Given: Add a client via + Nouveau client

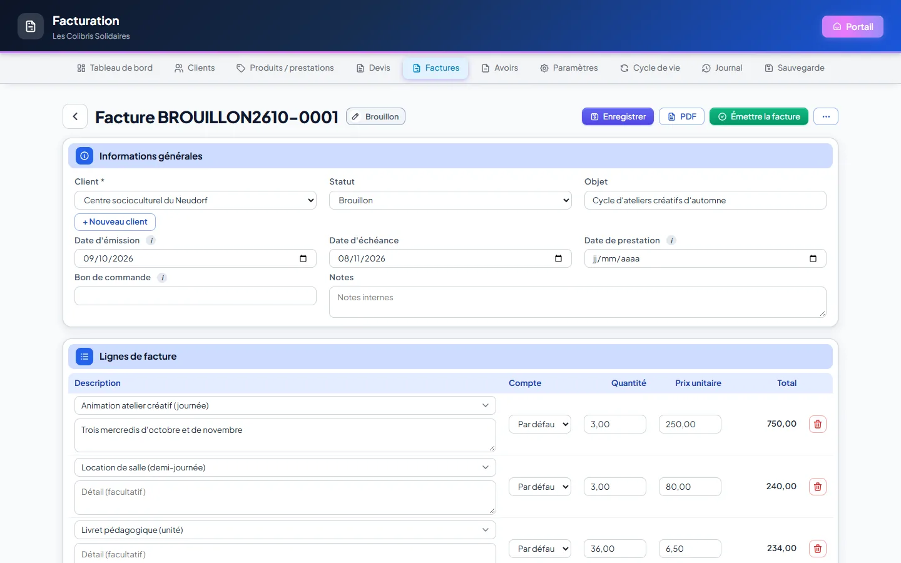Looking at the screenshot, I should point(115,222).
